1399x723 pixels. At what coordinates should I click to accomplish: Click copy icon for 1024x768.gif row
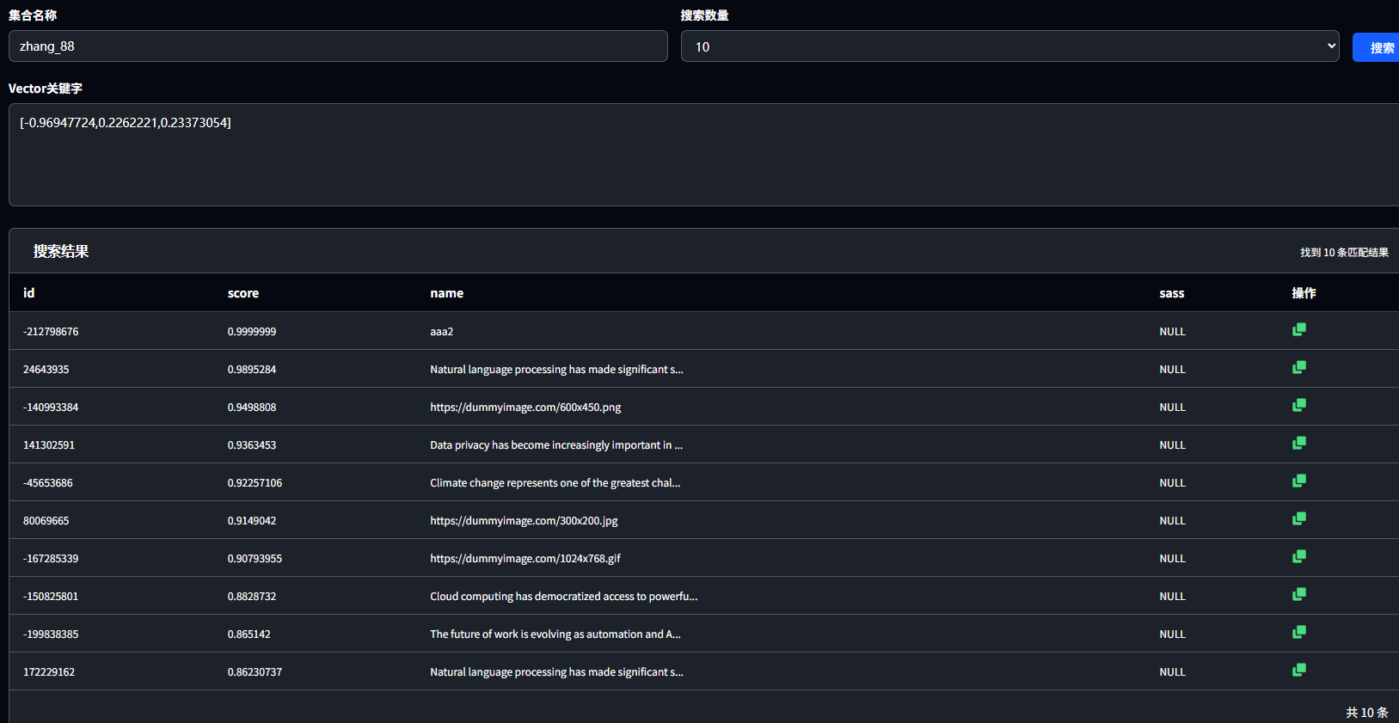[x=1298, y=557]
